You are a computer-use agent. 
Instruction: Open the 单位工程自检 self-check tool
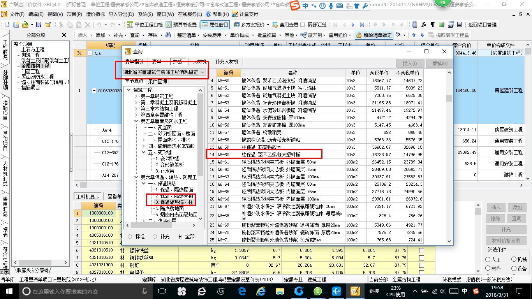coord(144,25)
